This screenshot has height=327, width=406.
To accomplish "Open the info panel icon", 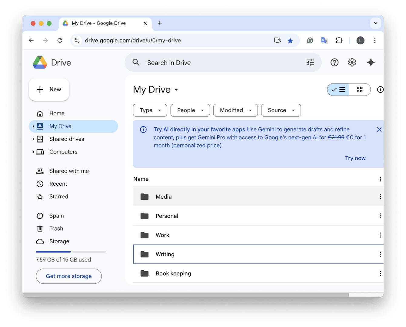I will 380,89.
